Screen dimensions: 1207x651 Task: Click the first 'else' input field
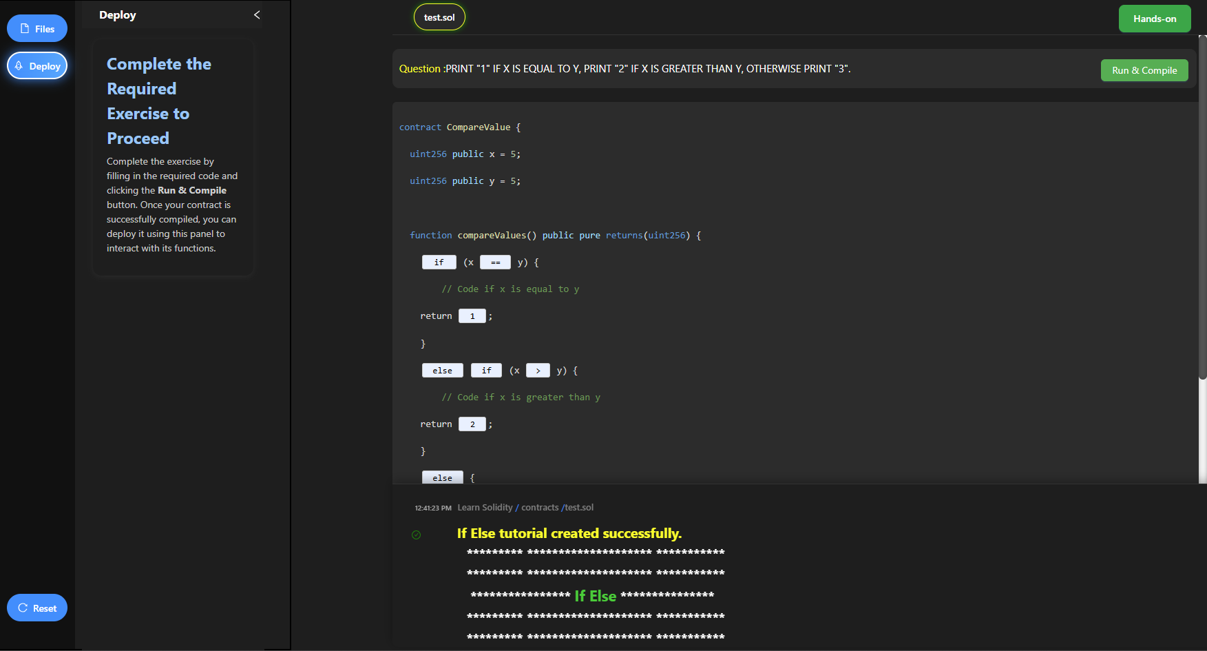[442, 371]
